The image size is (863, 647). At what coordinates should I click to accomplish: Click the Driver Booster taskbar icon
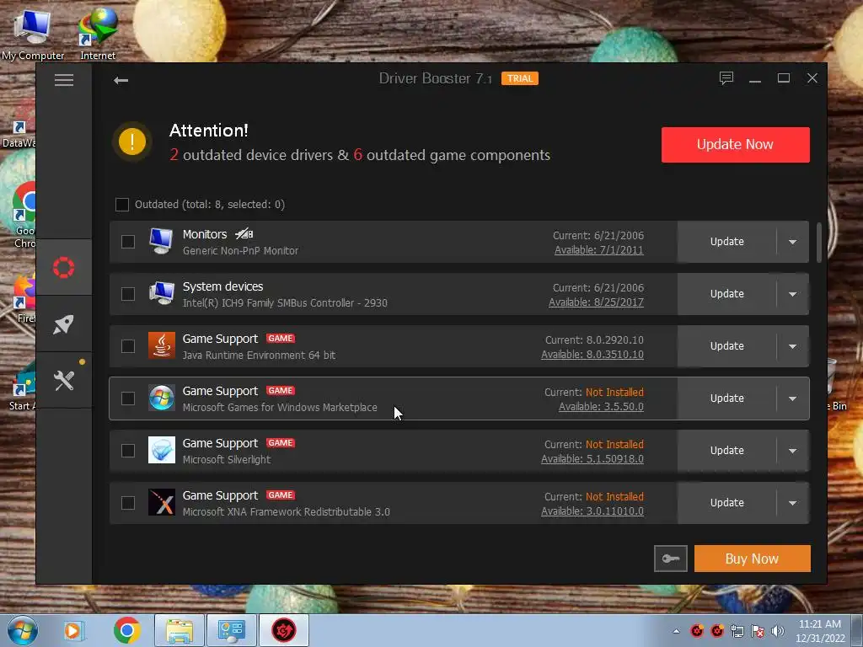[x=284, y=630]
